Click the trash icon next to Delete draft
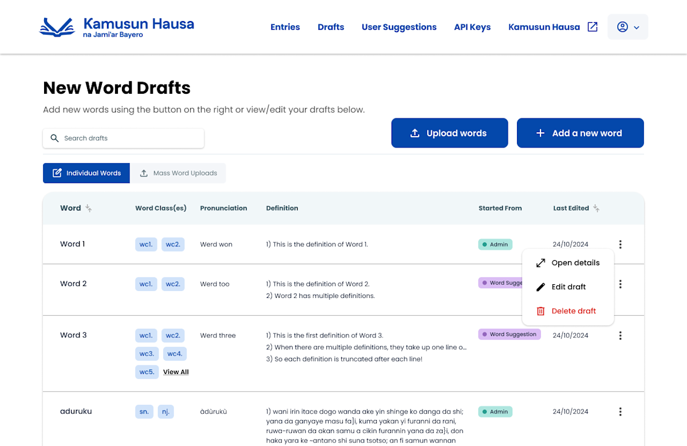687x446 pixels. tap(540, 310)
